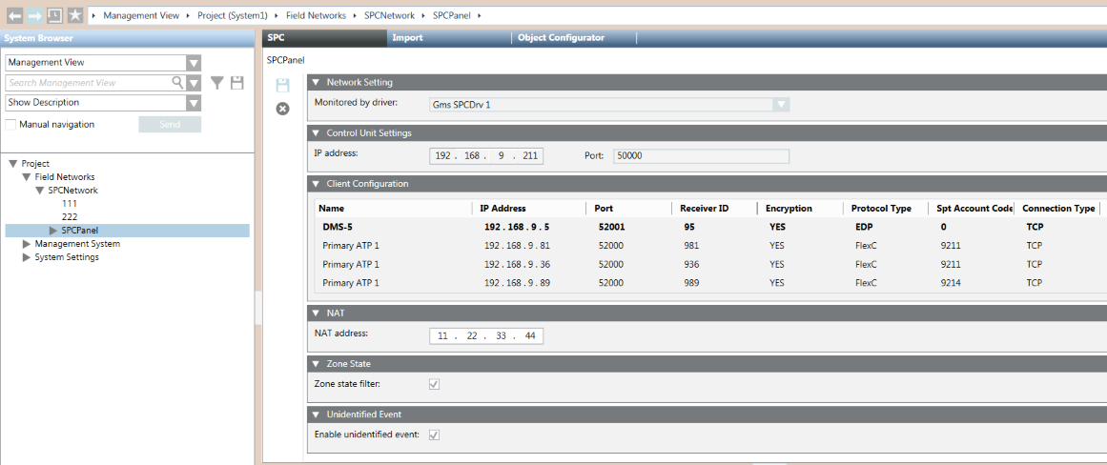Switch to the Import tab
The image size is (1107, 465).
point(407,38)
